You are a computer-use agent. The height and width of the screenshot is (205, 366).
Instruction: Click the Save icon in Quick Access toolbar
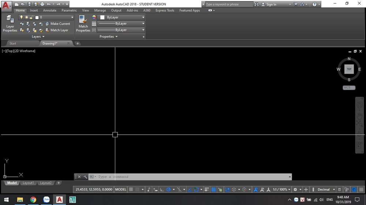click(30, 4)
